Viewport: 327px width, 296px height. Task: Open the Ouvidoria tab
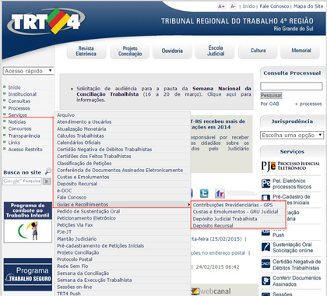(x=172, y=51)
